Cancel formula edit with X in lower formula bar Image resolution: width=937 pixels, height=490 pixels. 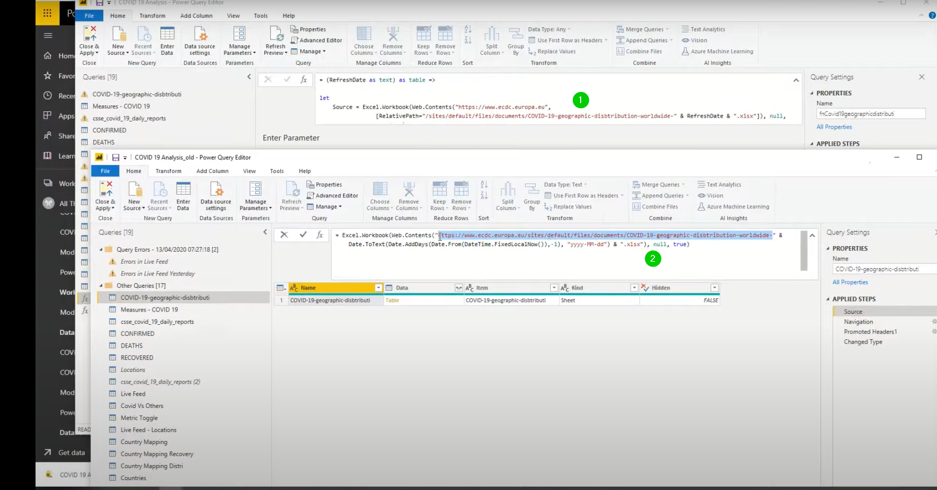click(284, 234)
